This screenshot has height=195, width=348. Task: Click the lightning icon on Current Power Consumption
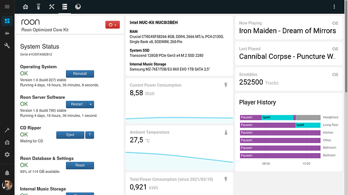[x=226, y=85]
